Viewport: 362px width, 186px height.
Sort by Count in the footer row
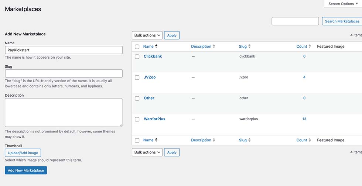304,140
